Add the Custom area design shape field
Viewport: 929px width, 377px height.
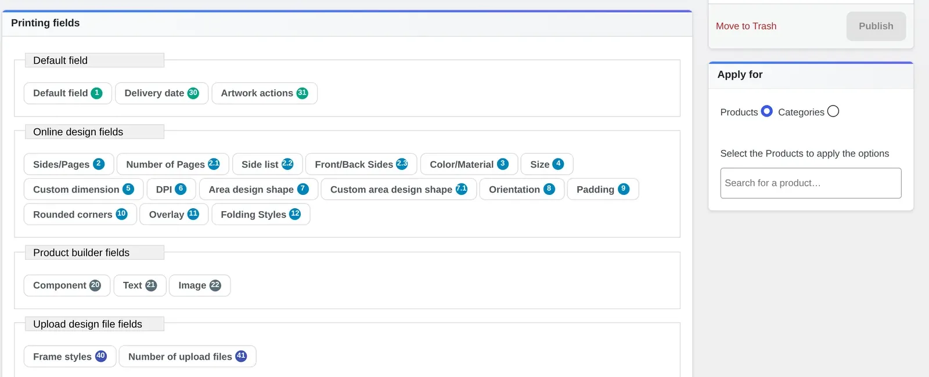[399, 189]
